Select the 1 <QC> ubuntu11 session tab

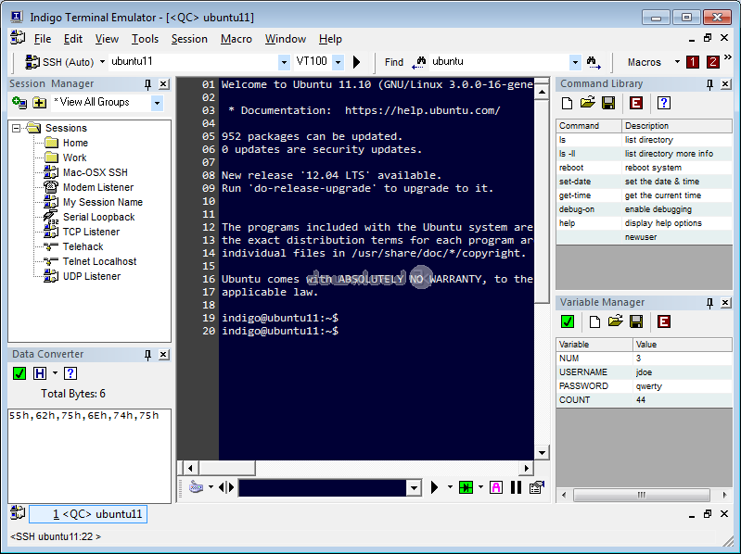click(x=88, y=514)
